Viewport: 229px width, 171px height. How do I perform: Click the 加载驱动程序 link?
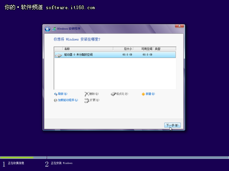[x=68, y=100]
